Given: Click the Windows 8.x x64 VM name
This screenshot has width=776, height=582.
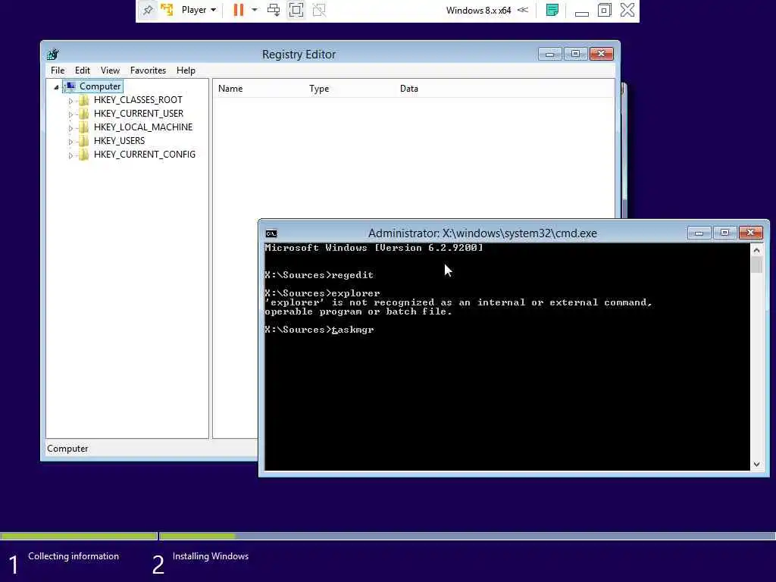Looking at the screenshot, I should pos(478,11).
